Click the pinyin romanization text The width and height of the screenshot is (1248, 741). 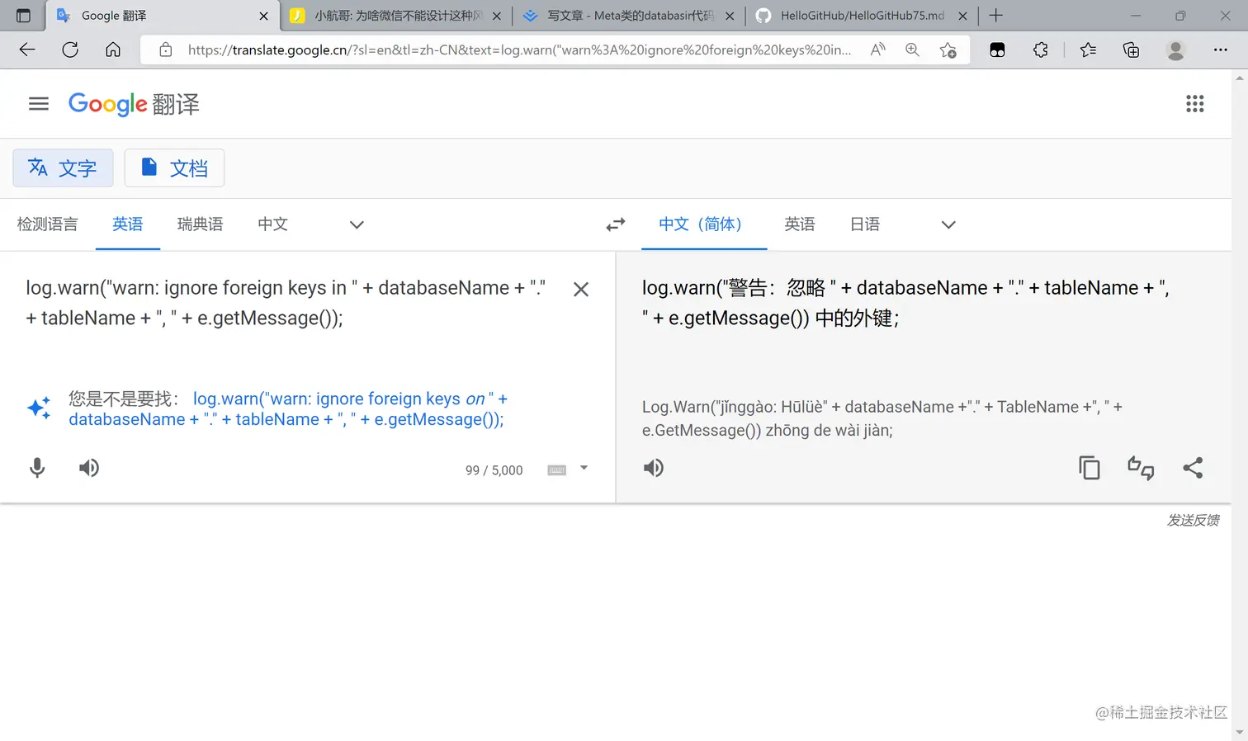882,418
